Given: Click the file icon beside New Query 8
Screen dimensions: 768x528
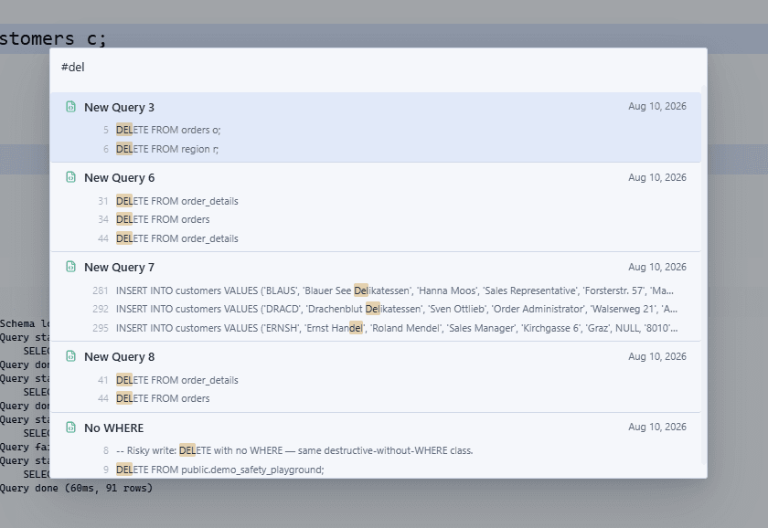Looking at the screenshot, I should [x=71, y=356].
